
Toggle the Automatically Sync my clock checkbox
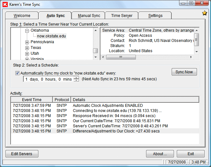pos(17,73)
